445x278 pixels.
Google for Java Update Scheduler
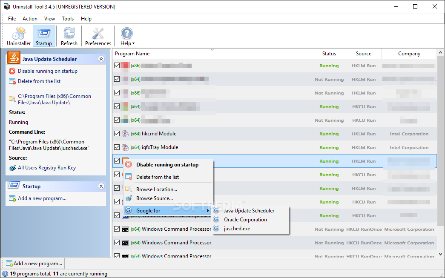coord(250,210)
